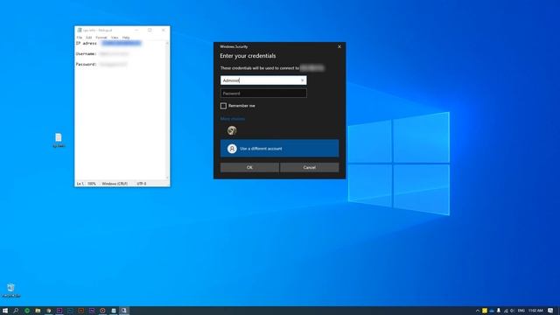The height and width of the screenshot is (315, 560).
Task: Clear username field with X button
Action: pyautogui.click(x=302, y=80)
